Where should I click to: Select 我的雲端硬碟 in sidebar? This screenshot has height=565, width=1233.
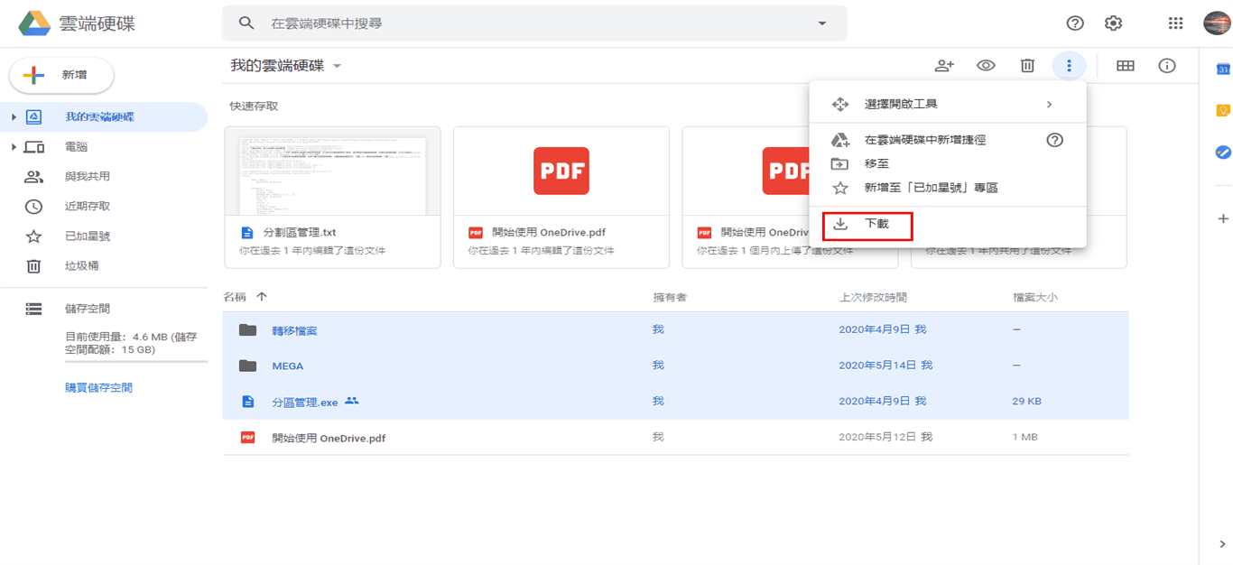(x=104, y=117)
